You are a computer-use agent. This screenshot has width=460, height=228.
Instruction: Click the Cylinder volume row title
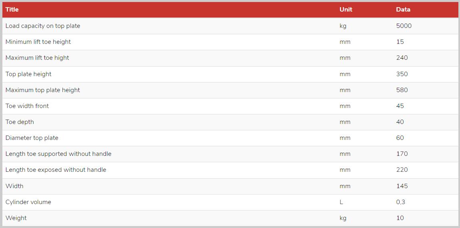[28, 202]
